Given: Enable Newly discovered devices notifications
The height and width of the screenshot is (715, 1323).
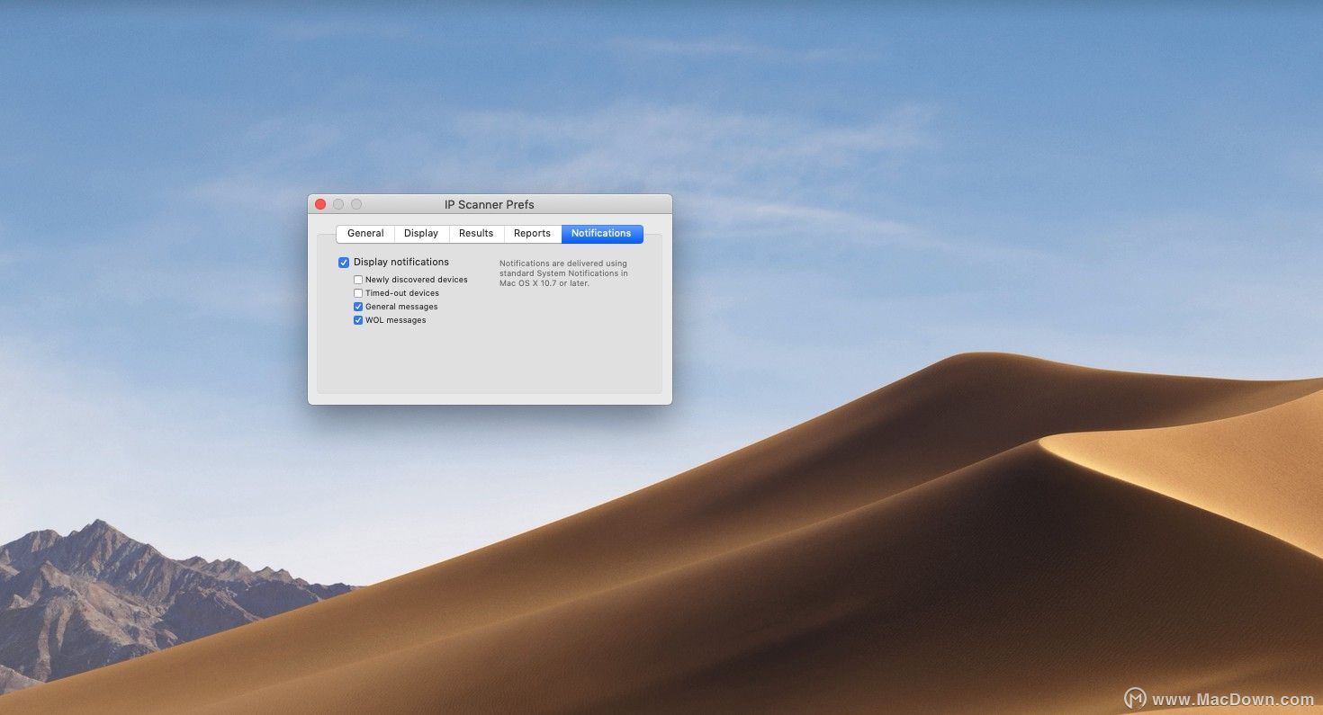Looking at the screenshot, I should pyautogui.click(x=357, y=279).
